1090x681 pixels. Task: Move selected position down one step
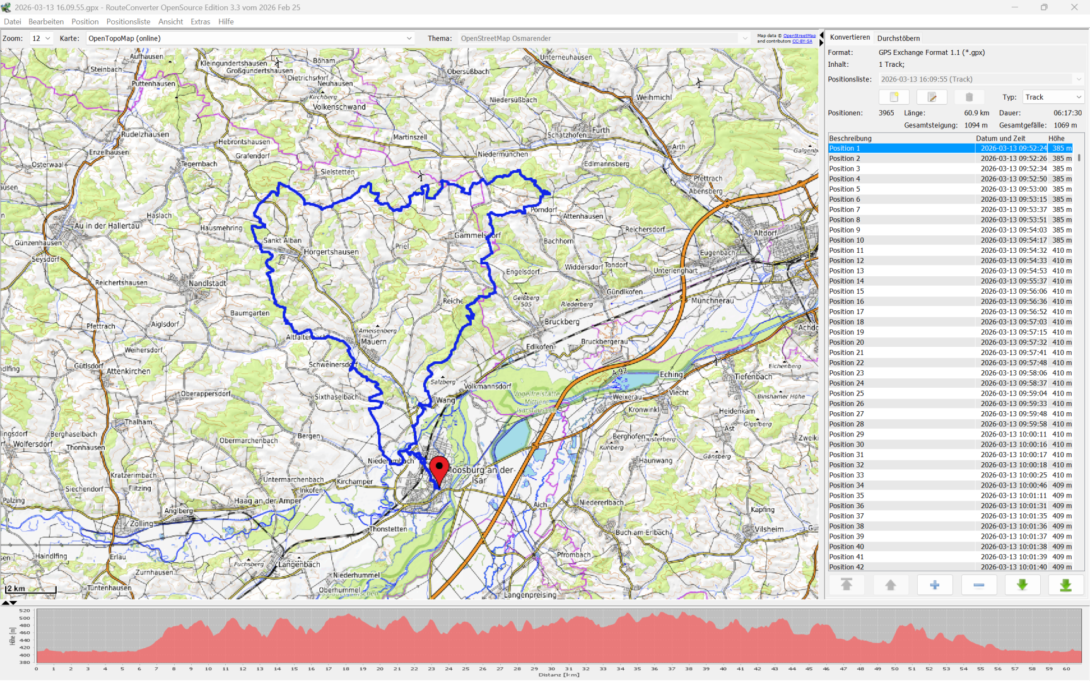point(1022,585)
